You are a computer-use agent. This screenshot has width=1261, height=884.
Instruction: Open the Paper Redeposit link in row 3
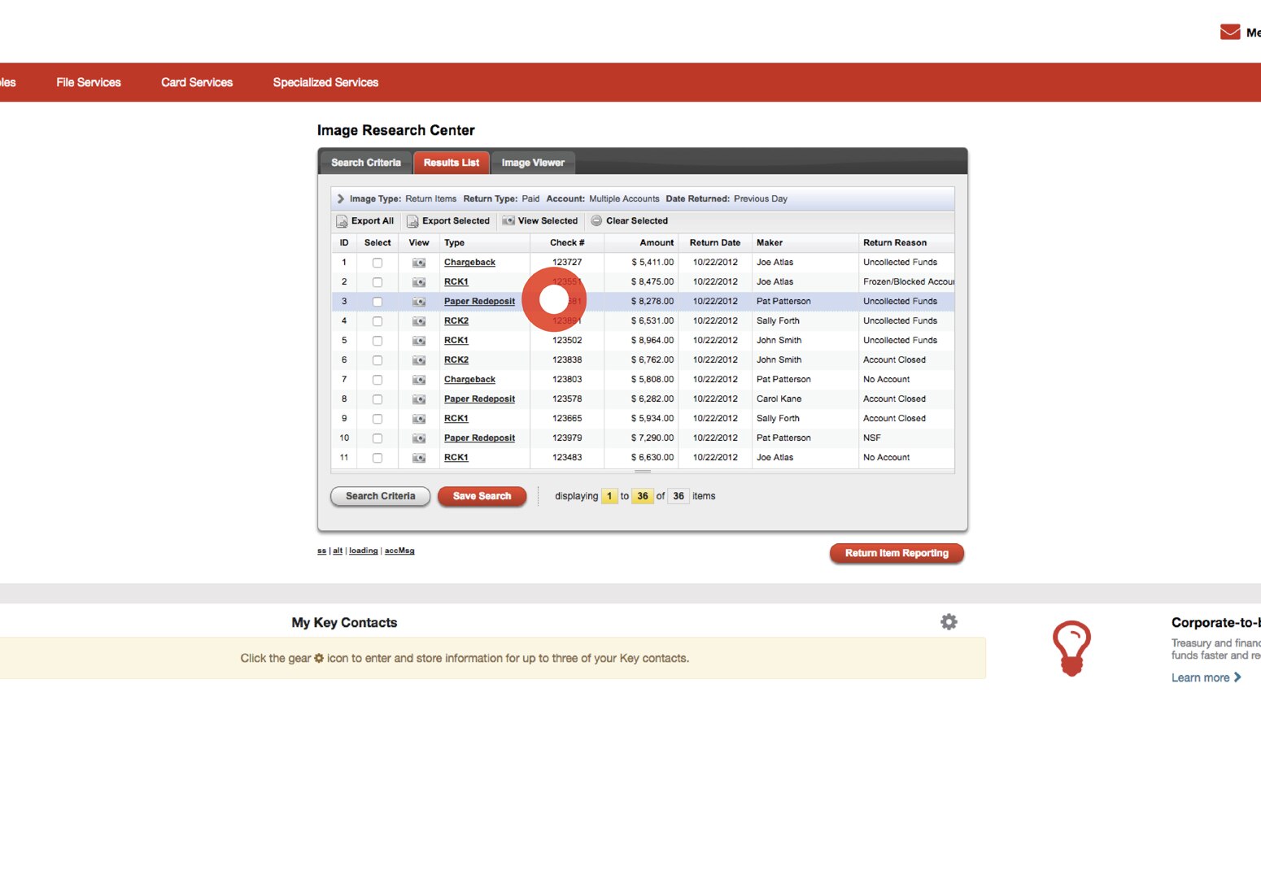(x=479, y=301)
